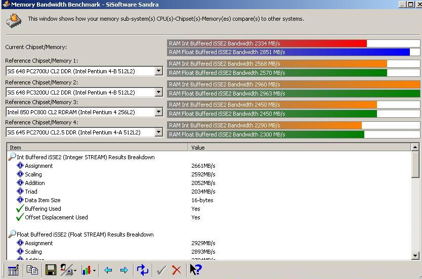
Task: Click magnifier icon beside Float Buffered iSSE2 breakdown
Action: [12, 234]
